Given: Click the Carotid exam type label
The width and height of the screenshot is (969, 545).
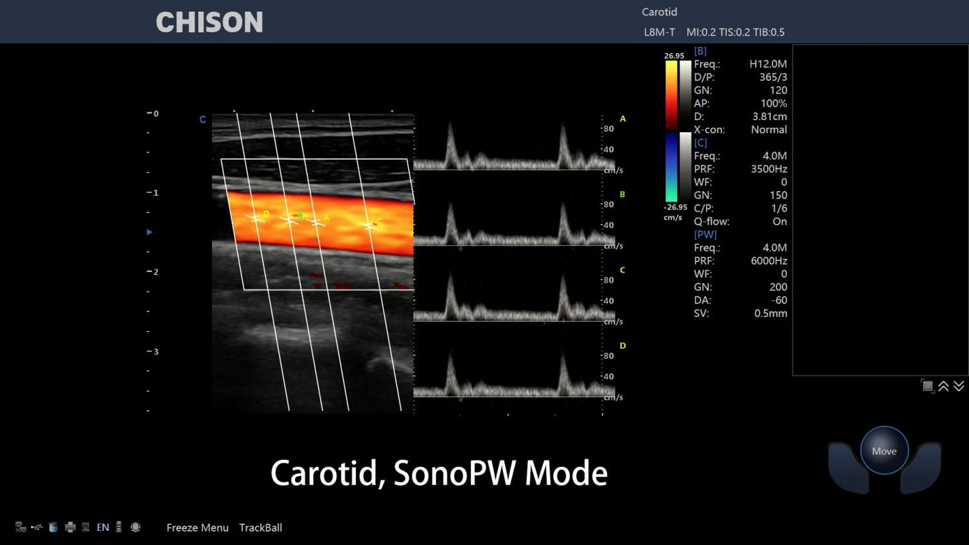Looking at the screenshot, I should (x=659, y=12).
